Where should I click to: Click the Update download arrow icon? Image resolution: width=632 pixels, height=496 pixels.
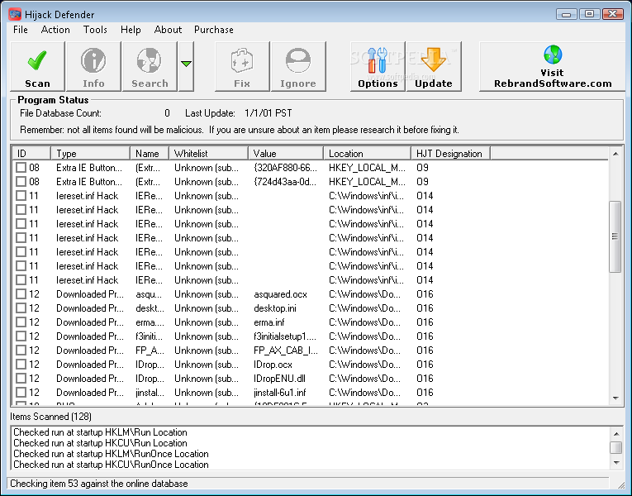[x=434, y=66]
